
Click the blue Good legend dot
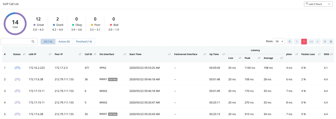[54, 25]
